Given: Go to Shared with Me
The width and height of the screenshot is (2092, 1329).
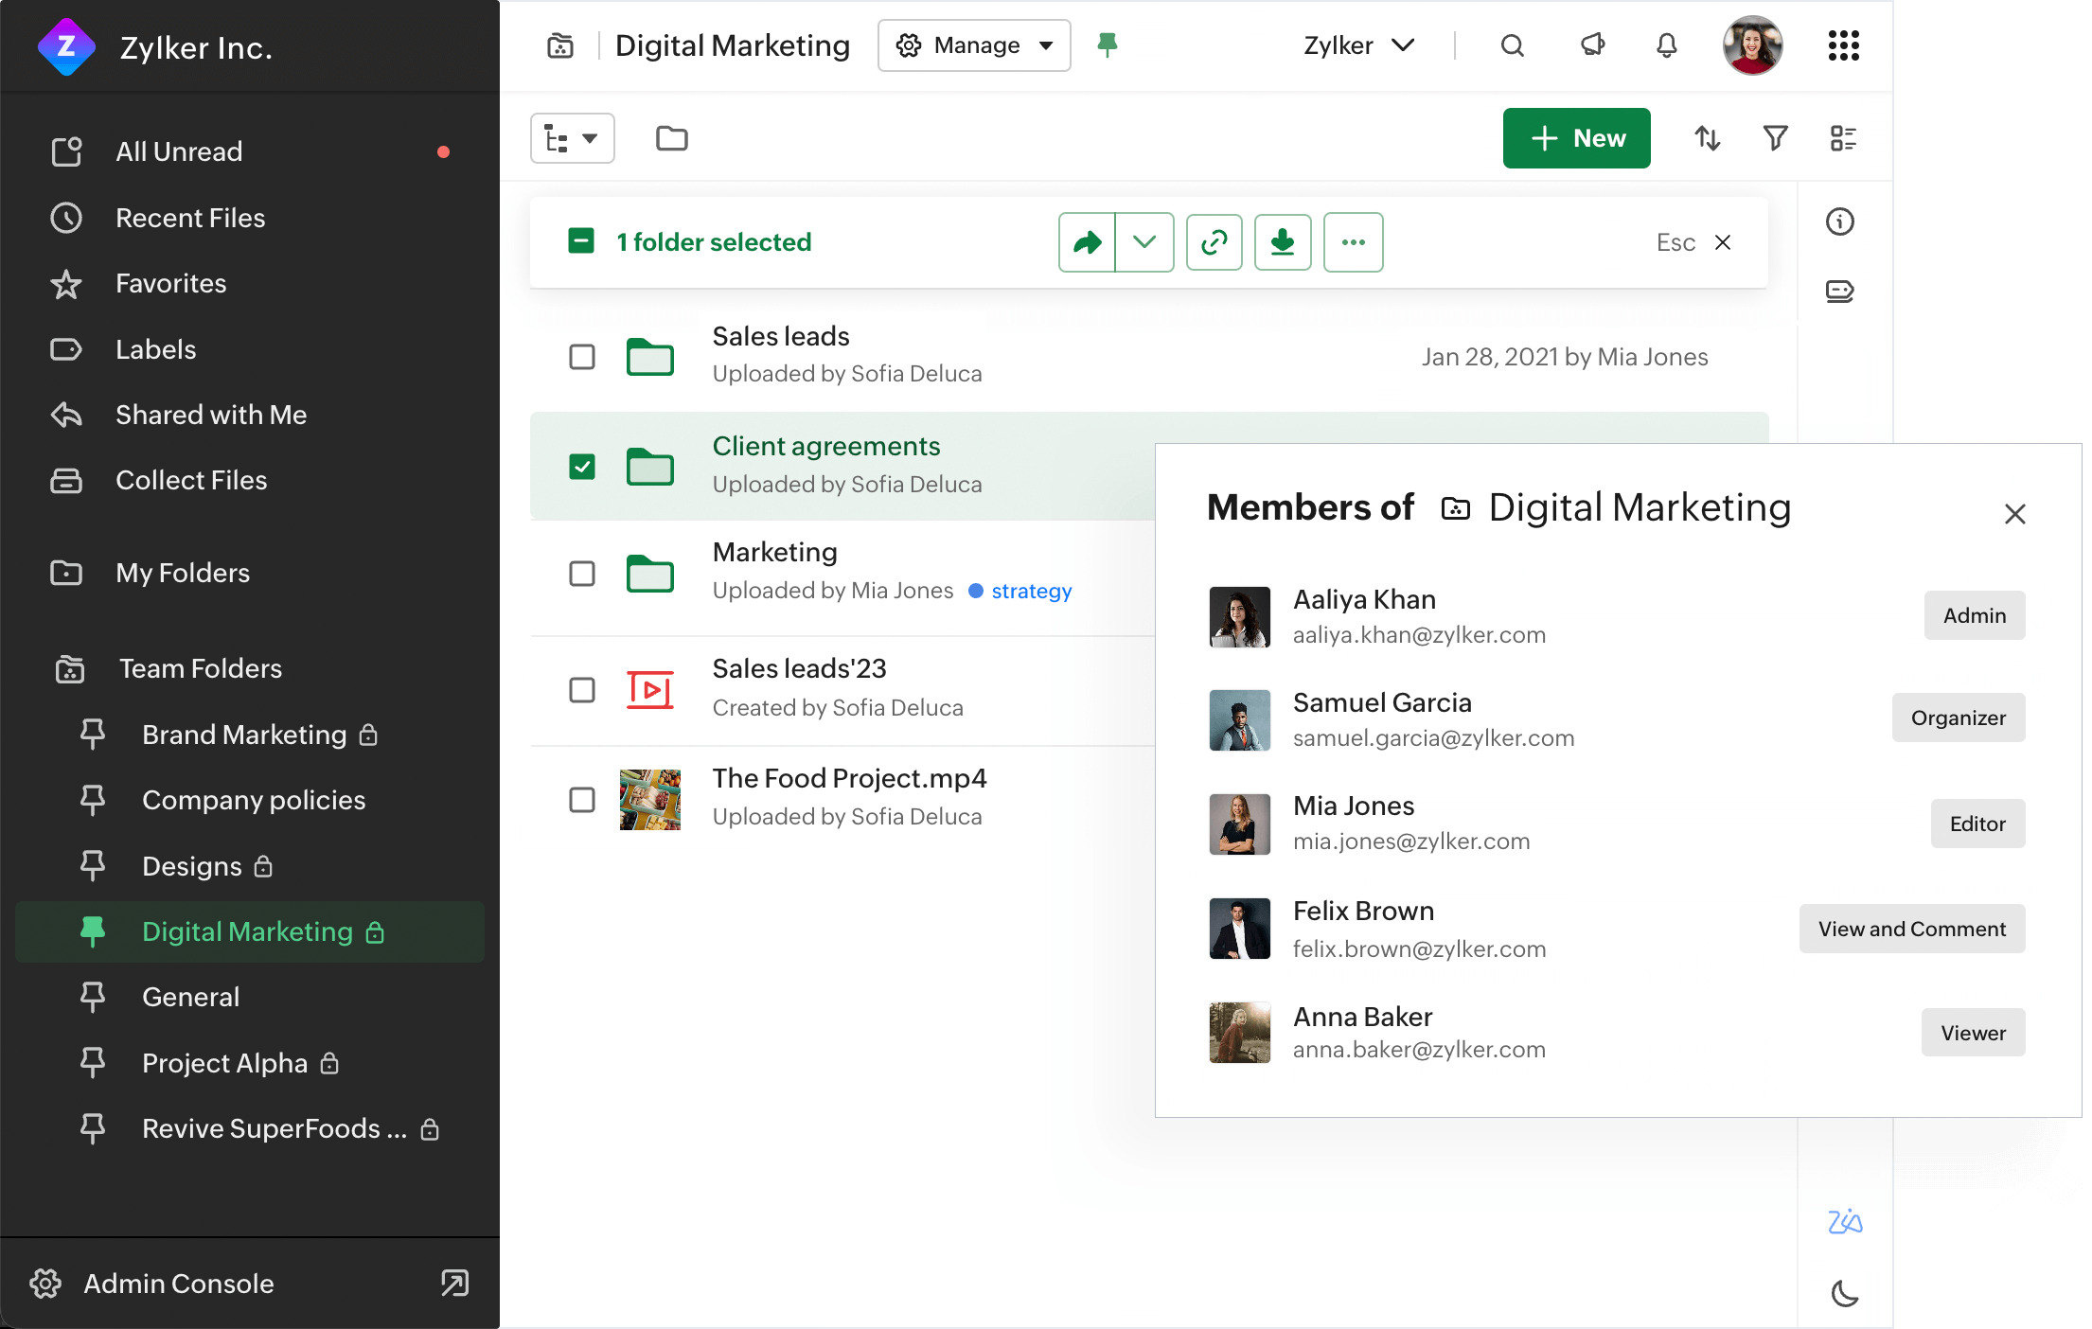Looking at the screenshot, I should pos(210,415).
